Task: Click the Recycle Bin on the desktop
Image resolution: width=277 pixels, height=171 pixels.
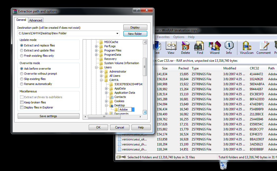Action: (223, 165)
